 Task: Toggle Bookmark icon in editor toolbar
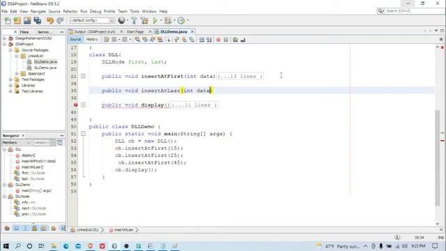tap(192, 40)
